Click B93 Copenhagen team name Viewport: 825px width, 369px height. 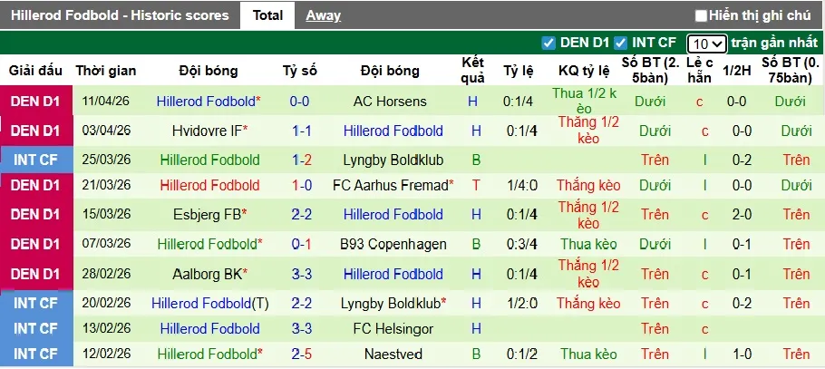pyautogui.click(x=390, y=244)
